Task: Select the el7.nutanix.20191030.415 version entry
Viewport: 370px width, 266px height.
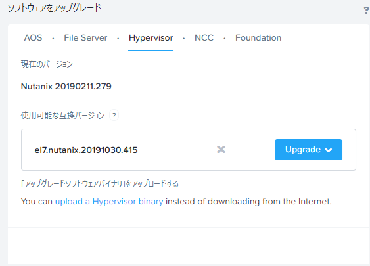Action: [x=86, y=150]
